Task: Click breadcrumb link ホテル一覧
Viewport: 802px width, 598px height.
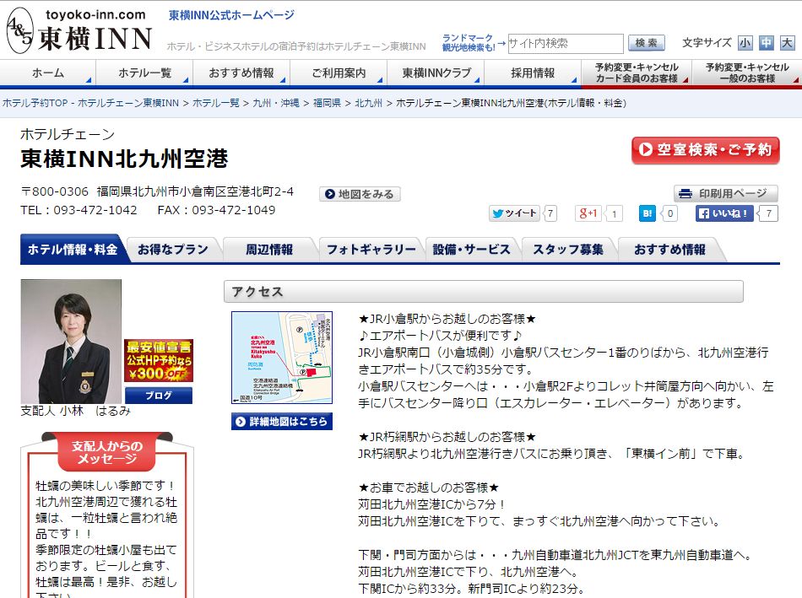Action: [x=216, y=103]
